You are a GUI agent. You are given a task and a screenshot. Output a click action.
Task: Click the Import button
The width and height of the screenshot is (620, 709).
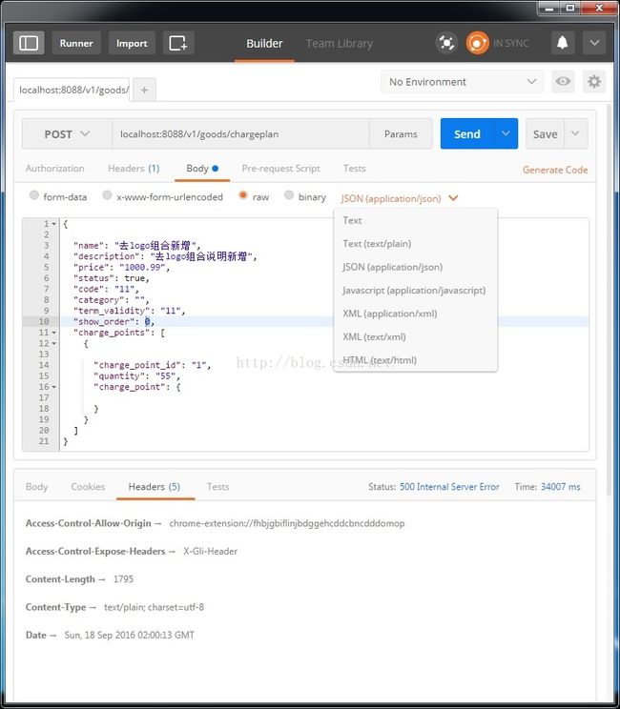tap(132, 44)
